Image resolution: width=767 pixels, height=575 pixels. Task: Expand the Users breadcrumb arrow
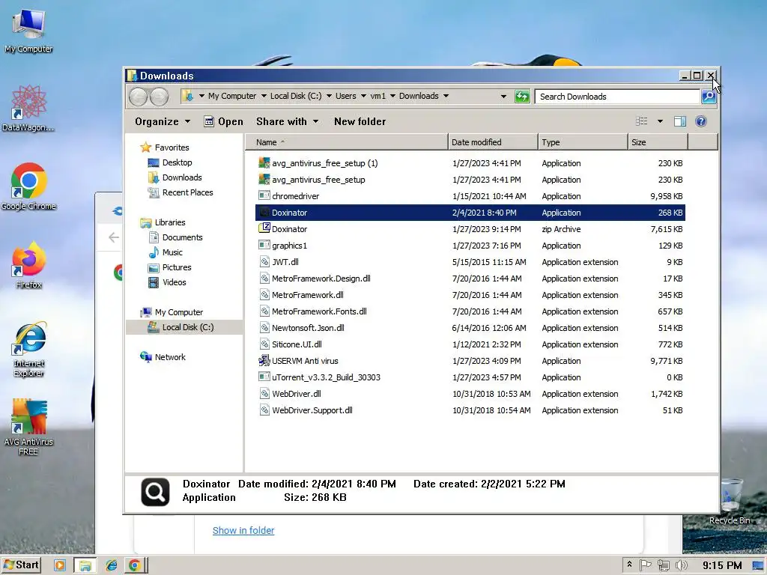[x=363, y=96]
